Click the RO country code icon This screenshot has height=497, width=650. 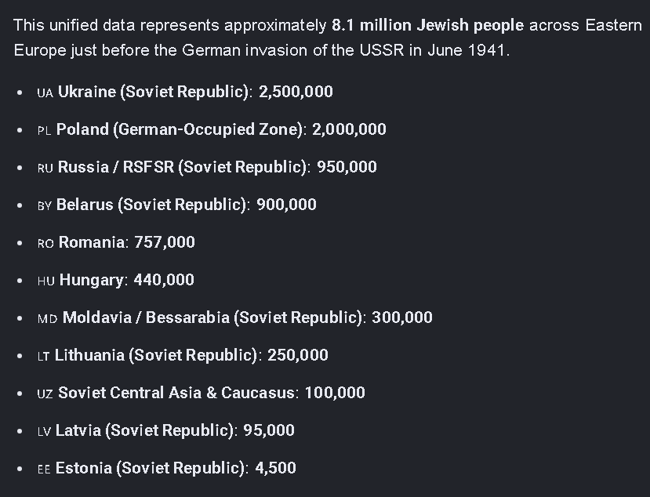point(45,243)
